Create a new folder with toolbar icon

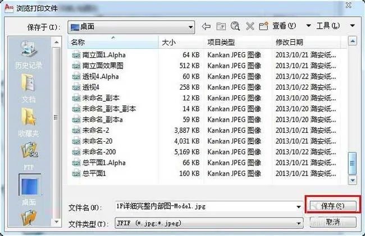pyautogui.click(x=264, y=26)
